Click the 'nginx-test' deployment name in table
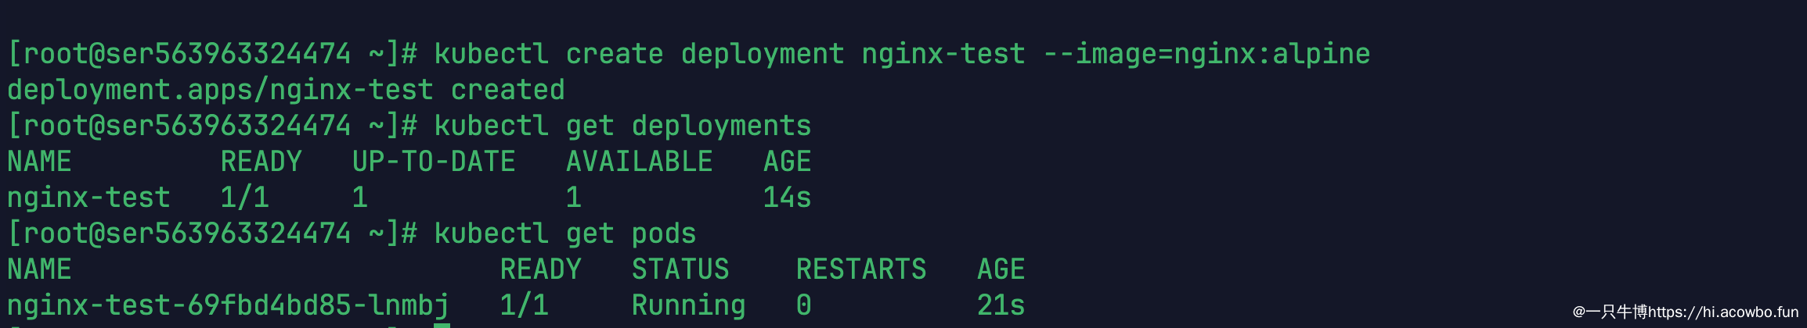 pos(88,198)
